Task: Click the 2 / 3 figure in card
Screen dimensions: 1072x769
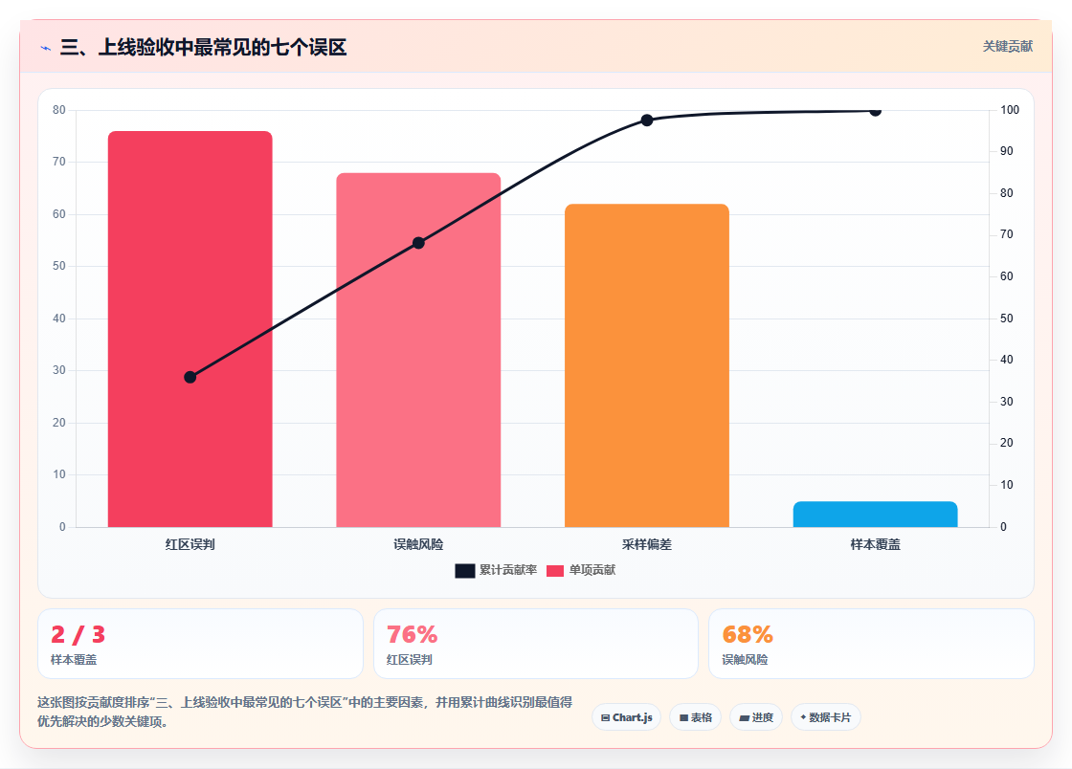Action: point(78,634)
